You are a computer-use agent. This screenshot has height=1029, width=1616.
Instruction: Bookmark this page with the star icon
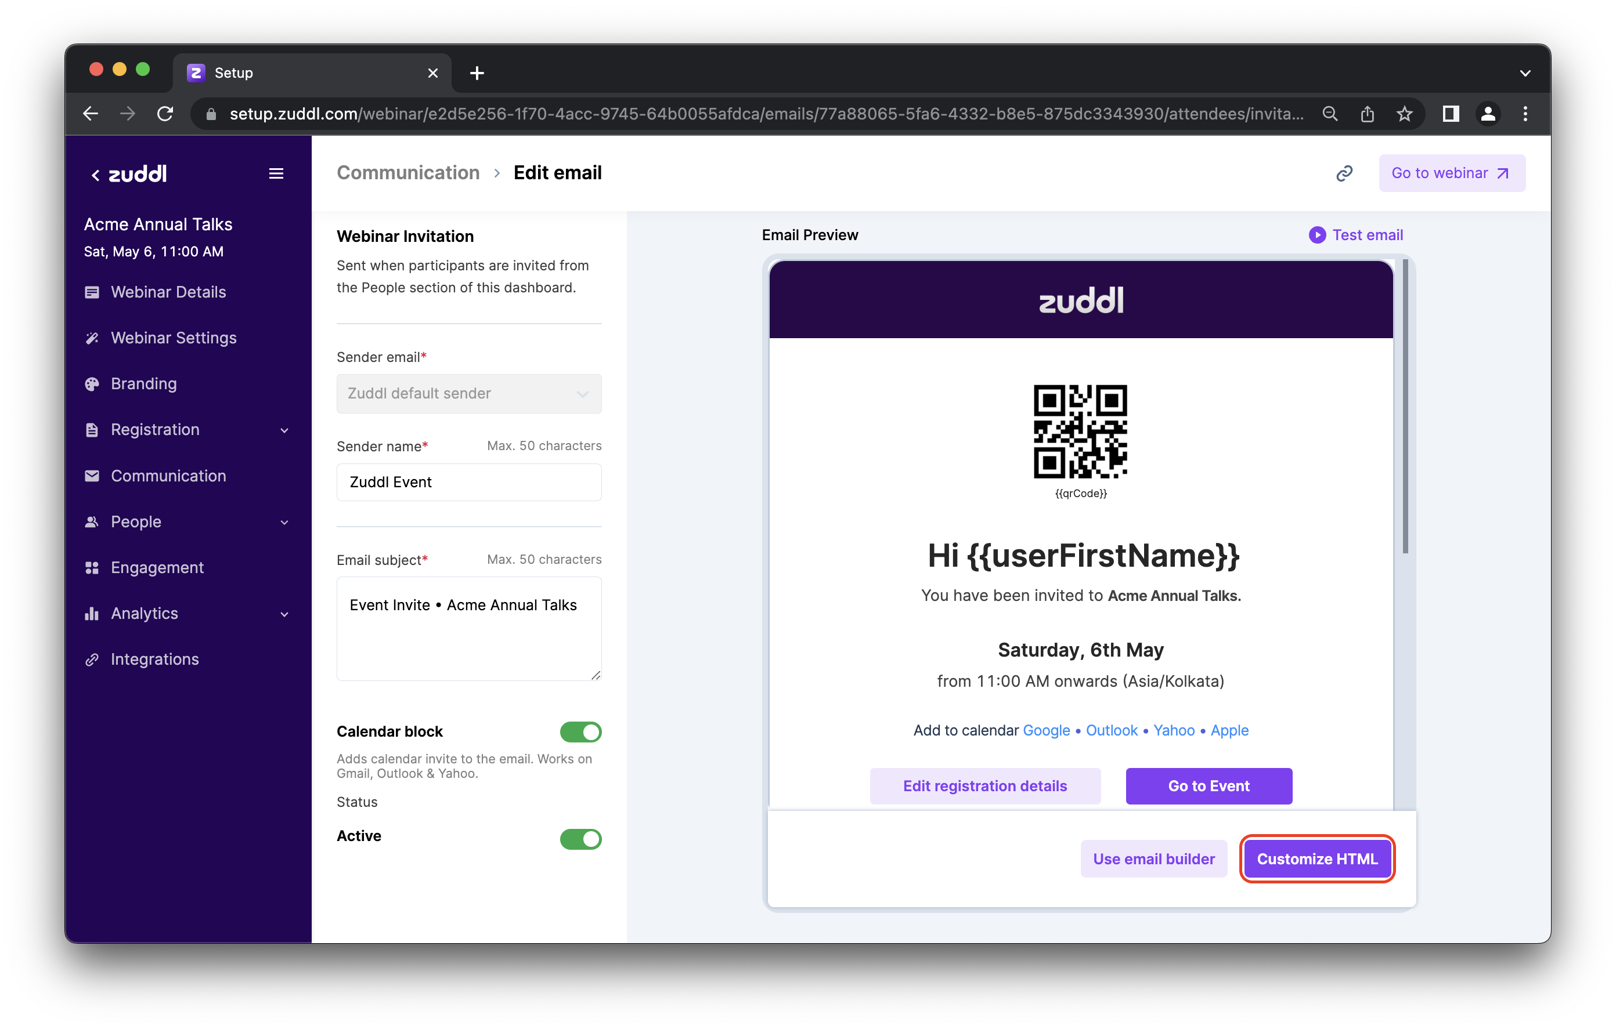(1404, 114)
